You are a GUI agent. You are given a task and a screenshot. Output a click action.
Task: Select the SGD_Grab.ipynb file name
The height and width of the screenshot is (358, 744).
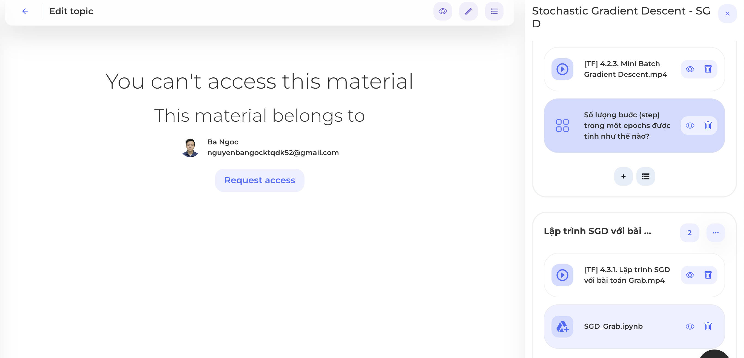[613, 326]
